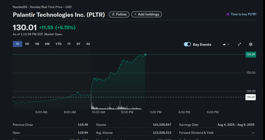Click the purple icon beside Time to buy PLTR
265x140 pixels.
[x=228, y=14]
